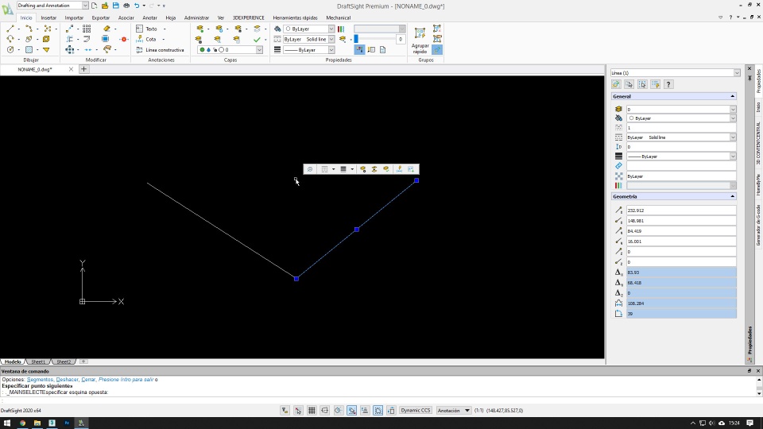
Task: Open the ByLayer line color dropdown in ribbon
Action: (x=309, y=29)
